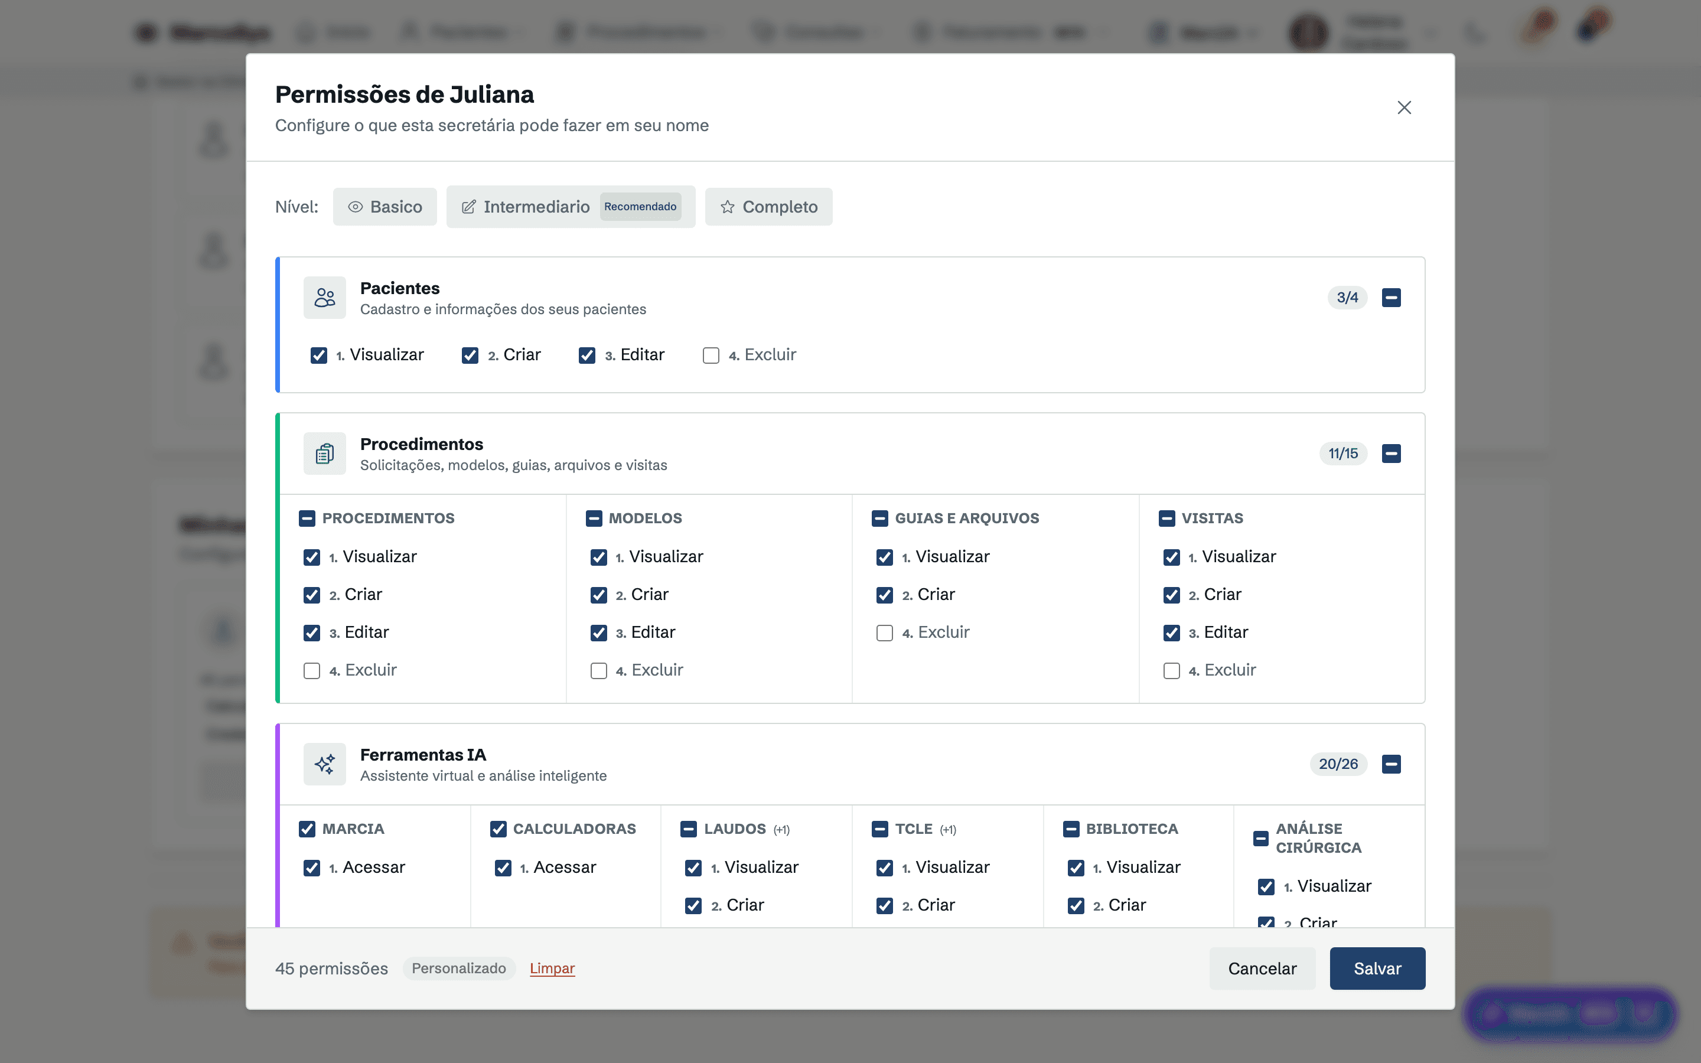Uncheck Acessar under CALCULADORAS
Image resolution: width=1701 pixels, height=1063 pixels.
(503, 868)
